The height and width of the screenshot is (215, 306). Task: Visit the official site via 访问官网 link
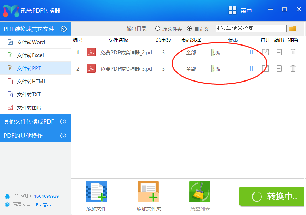42,204
